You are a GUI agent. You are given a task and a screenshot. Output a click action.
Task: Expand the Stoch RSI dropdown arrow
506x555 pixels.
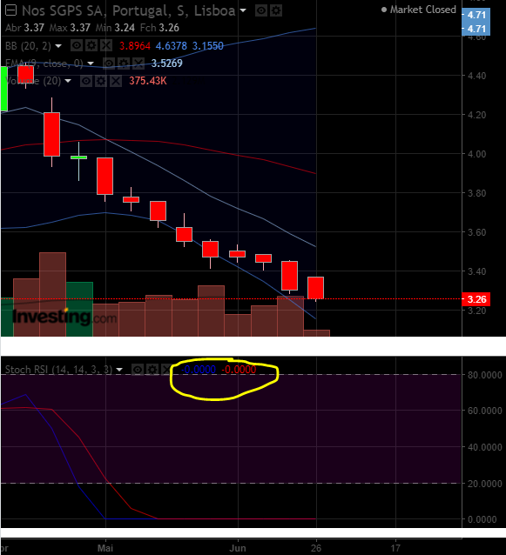point(119,370)
